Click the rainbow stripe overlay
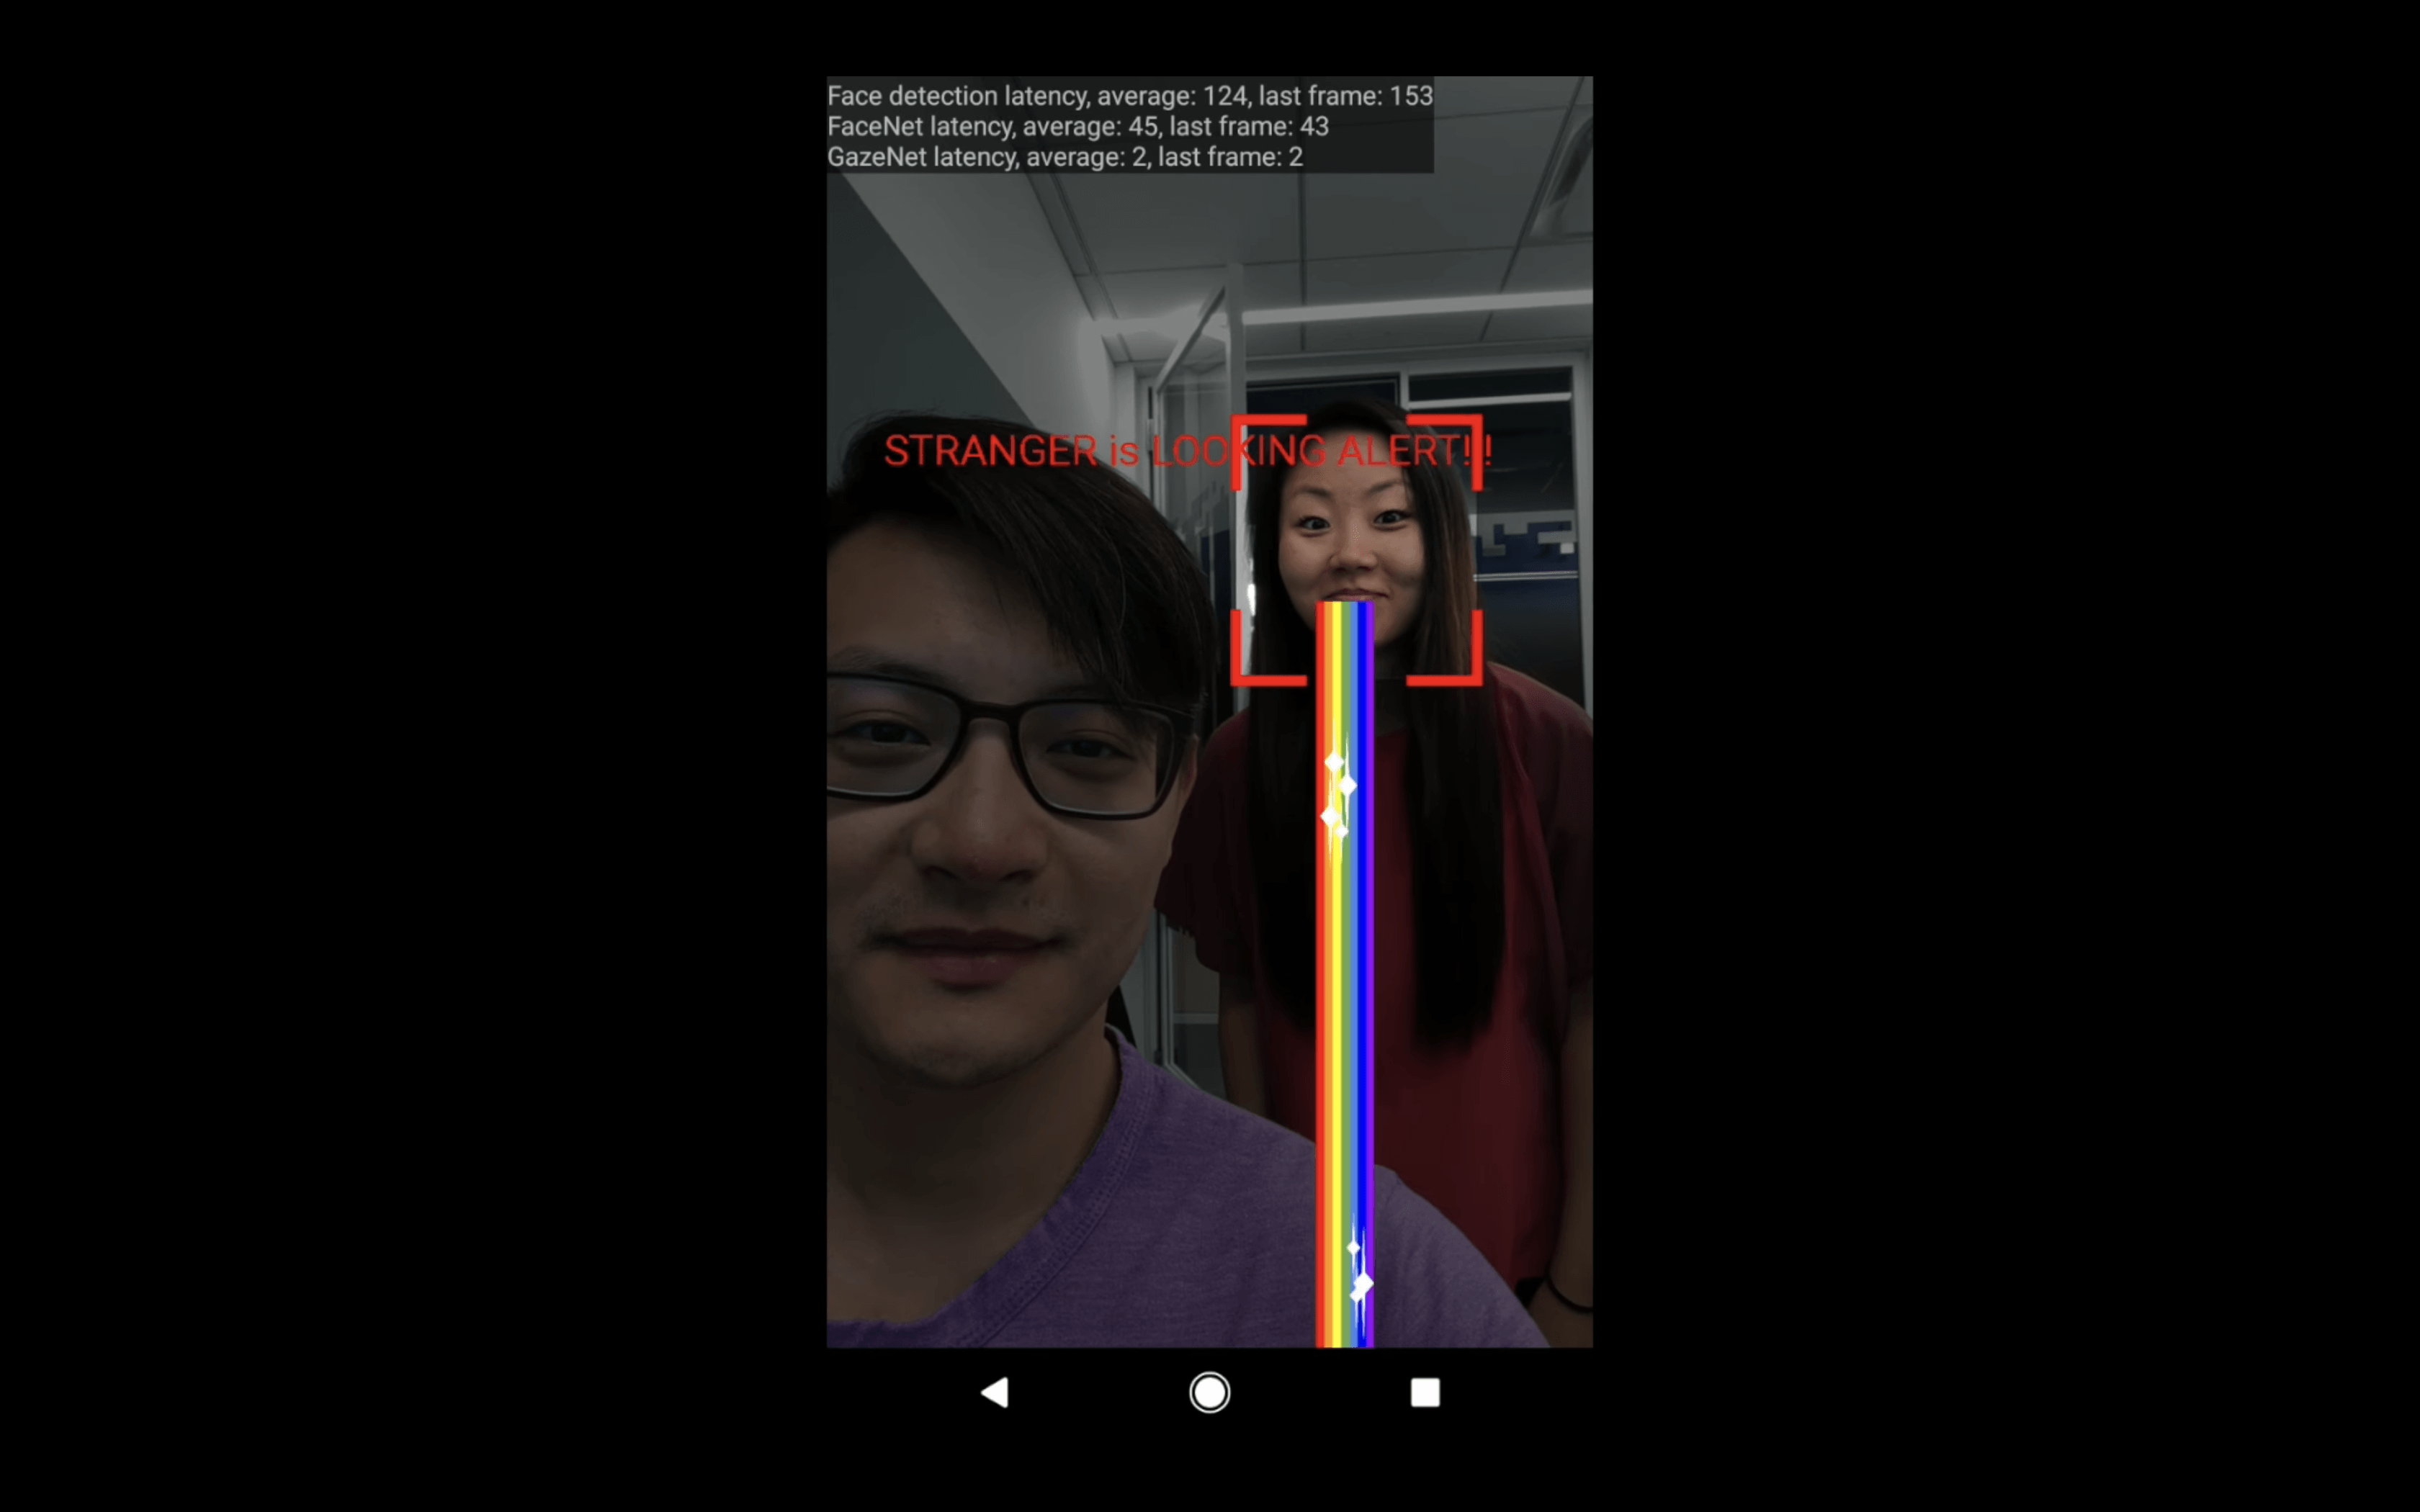This screenshot has width=2420, height=1512. (x=1344, y=974)
